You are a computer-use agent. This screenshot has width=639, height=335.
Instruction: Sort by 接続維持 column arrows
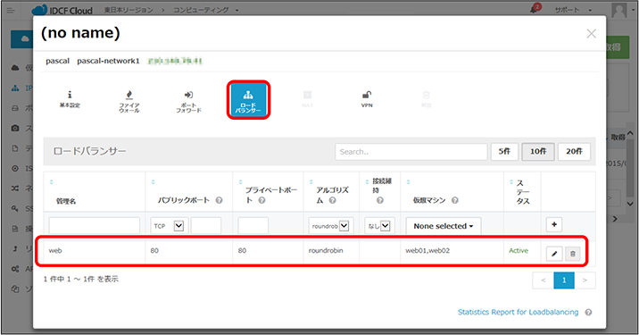pos(367,182)
